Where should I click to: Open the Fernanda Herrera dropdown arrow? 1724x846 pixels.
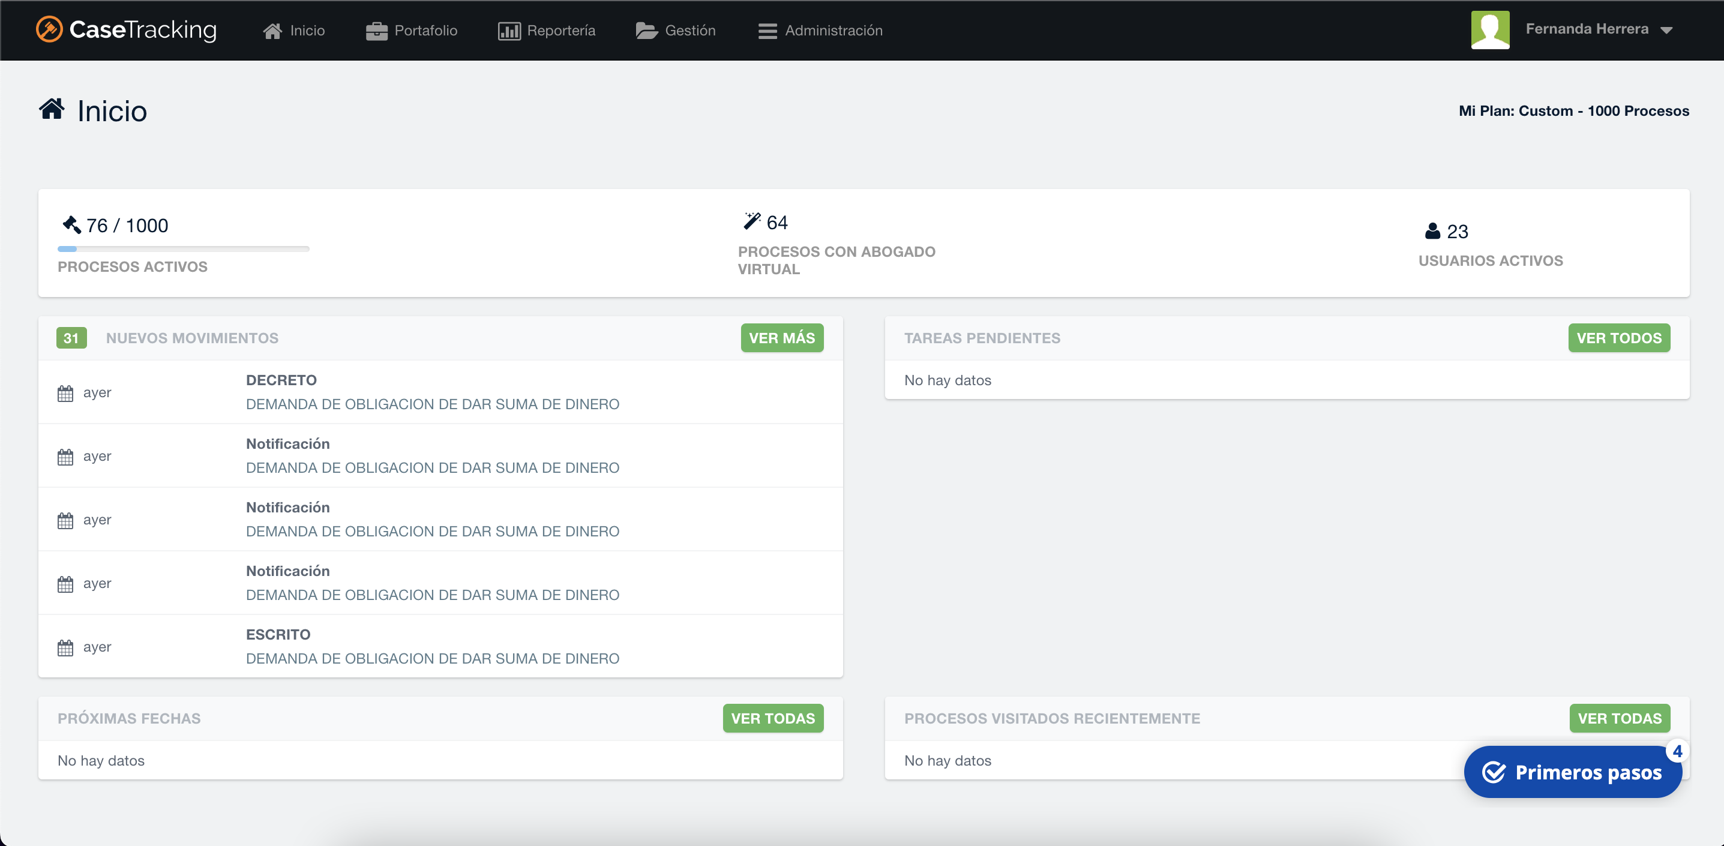click(1666, 30)
